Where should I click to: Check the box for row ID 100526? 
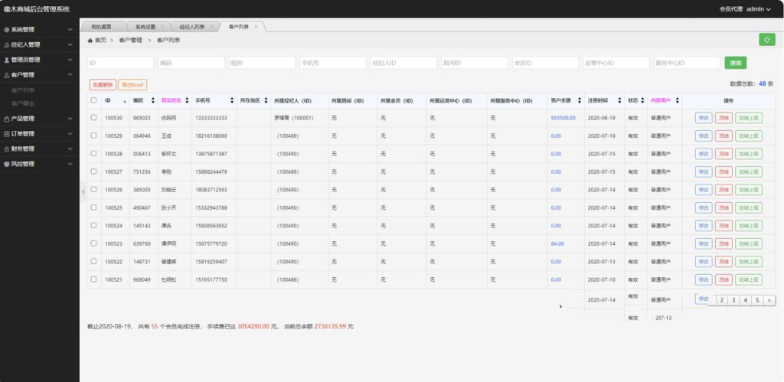[x=93, y=190]
